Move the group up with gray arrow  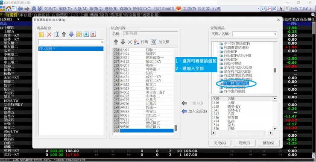coord(64,35)
